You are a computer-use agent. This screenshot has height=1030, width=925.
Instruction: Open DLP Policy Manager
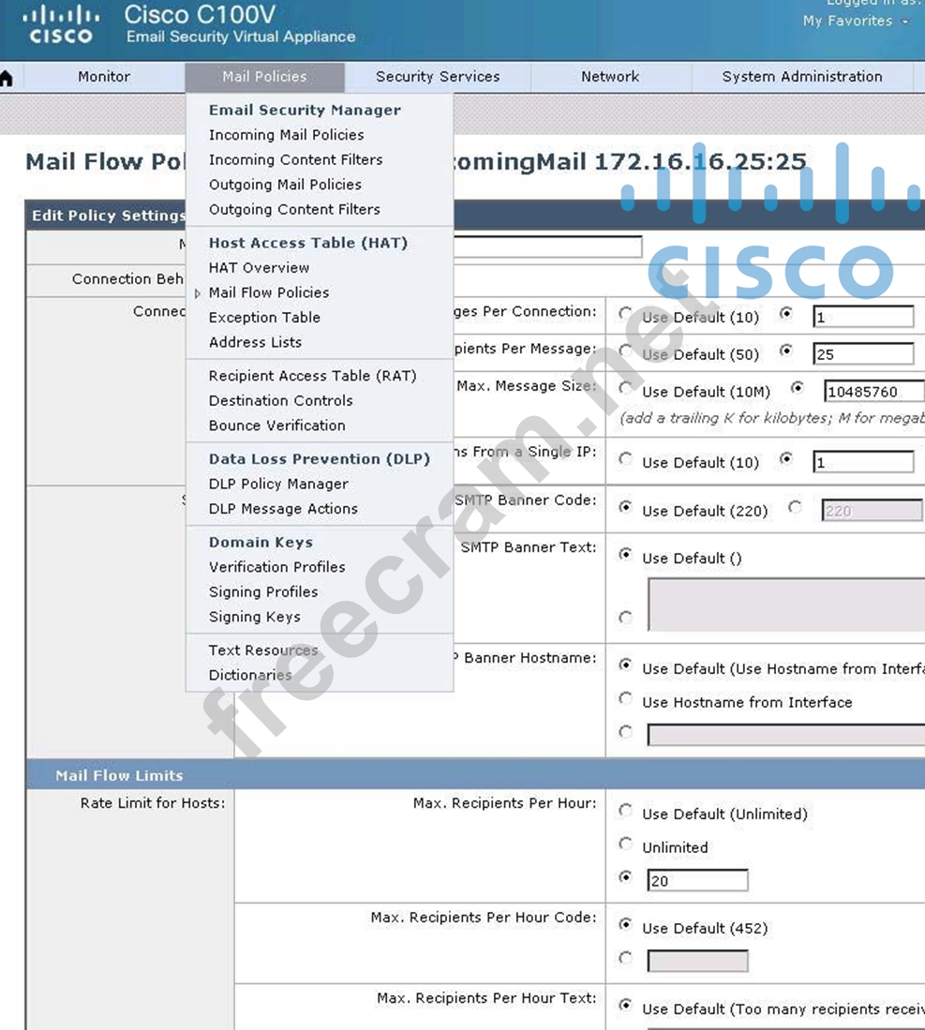click(x=278, y=484)
